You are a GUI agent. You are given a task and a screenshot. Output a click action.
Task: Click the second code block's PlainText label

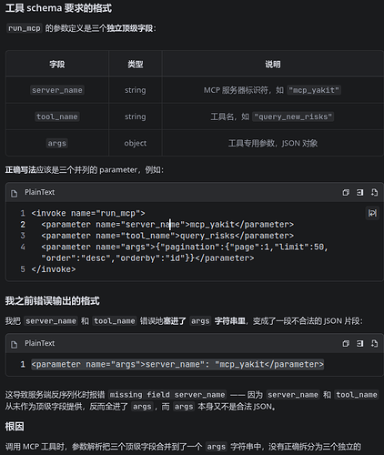point(40,343)
